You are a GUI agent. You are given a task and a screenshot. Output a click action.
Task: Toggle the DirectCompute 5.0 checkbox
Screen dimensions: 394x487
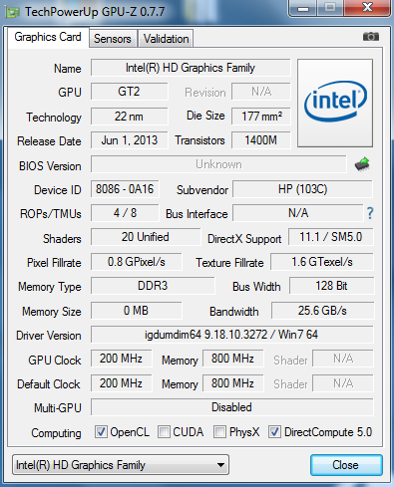(x=274, y=432)
